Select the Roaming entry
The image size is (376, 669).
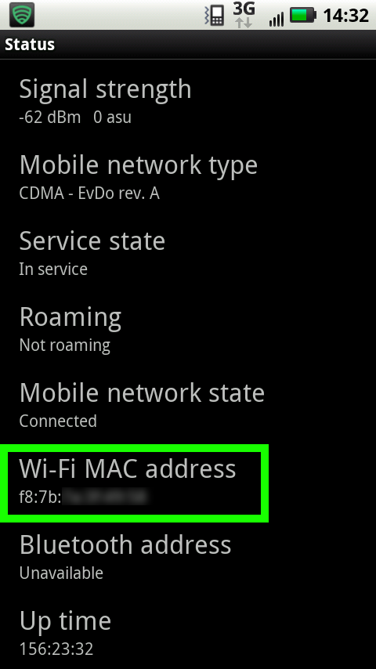pyautogui.click(x=188, y=328)
